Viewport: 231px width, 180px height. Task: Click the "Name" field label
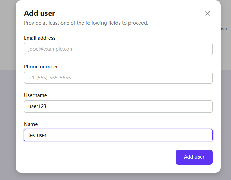(31, 124)
